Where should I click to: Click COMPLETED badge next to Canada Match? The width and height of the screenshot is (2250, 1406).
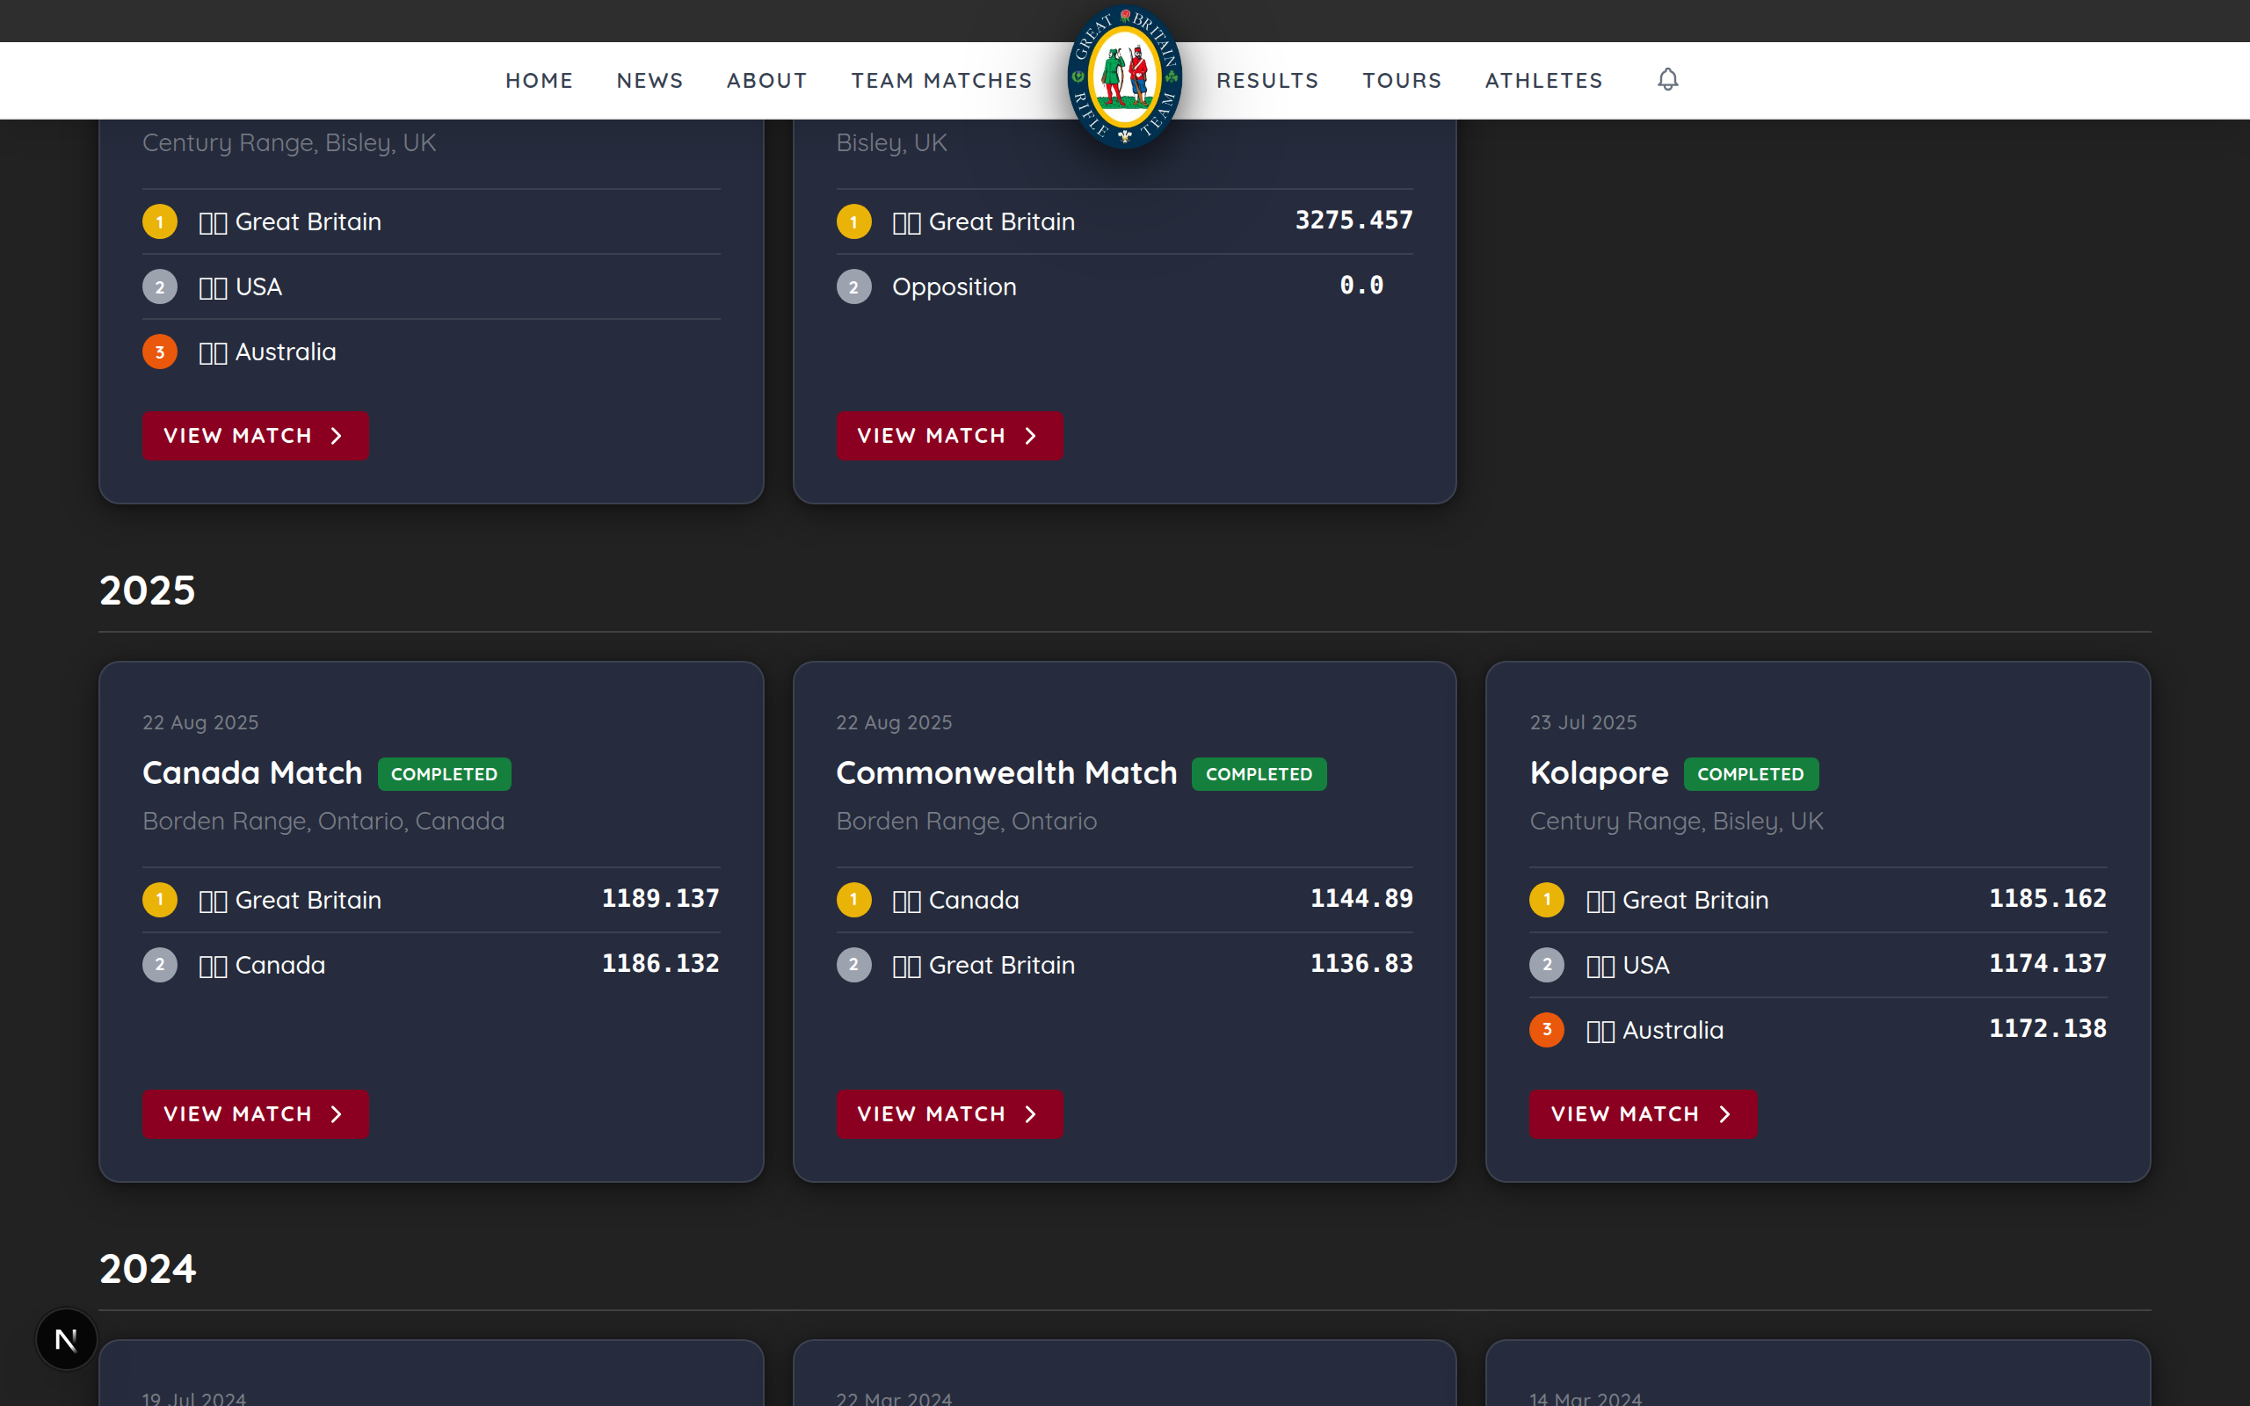[x=445, y=773]
